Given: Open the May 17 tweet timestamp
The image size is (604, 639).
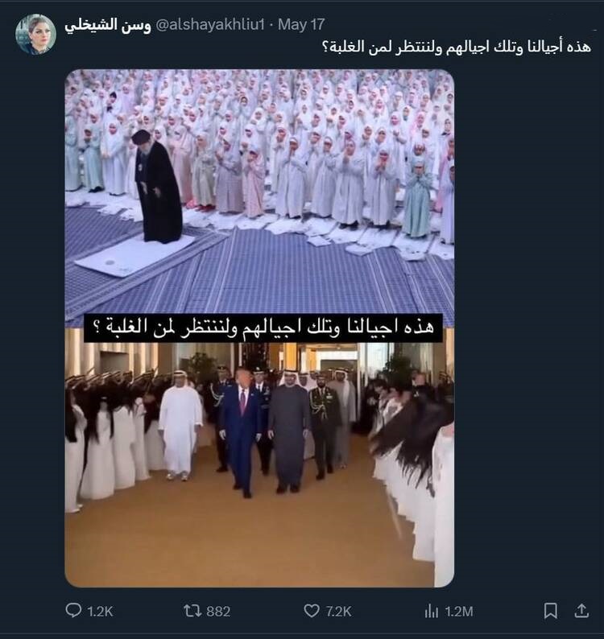Looking at the screenshot, I should click(301, 24).
